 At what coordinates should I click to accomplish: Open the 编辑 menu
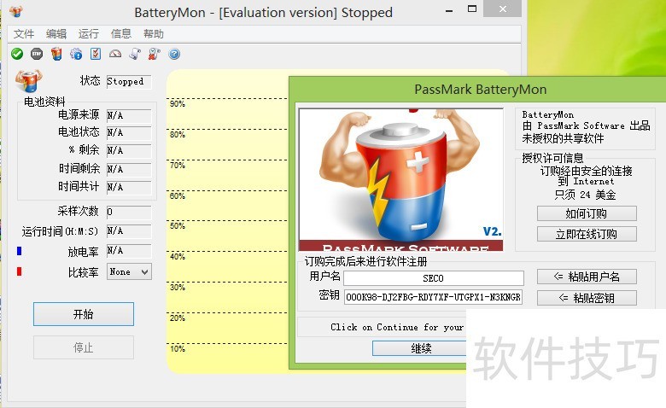click(56, 33)
